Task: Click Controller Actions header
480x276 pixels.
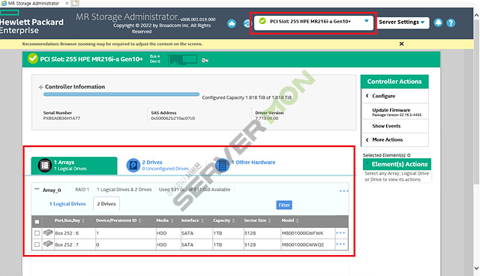Action: tap(394, 82)
